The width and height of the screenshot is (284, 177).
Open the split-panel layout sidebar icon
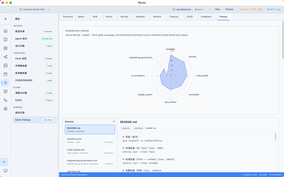coord(6,40)
